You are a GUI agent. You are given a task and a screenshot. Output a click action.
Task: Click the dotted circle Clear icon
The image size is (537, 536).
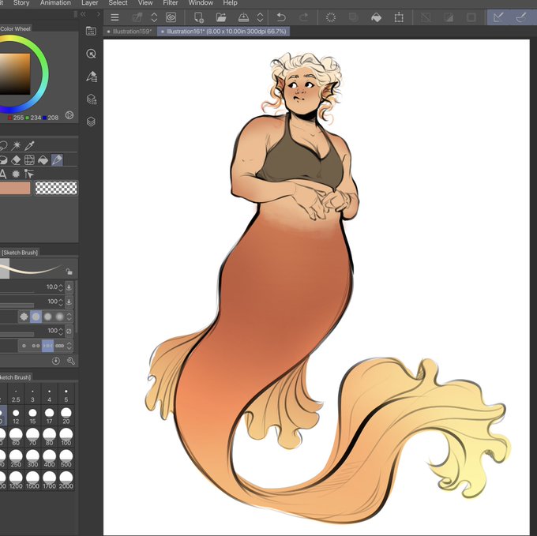coord(331,17)
